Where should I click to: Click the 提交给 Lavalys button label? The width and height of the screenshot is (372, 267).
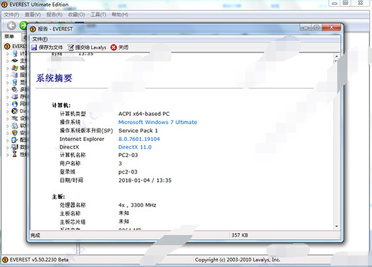point(91,48)
